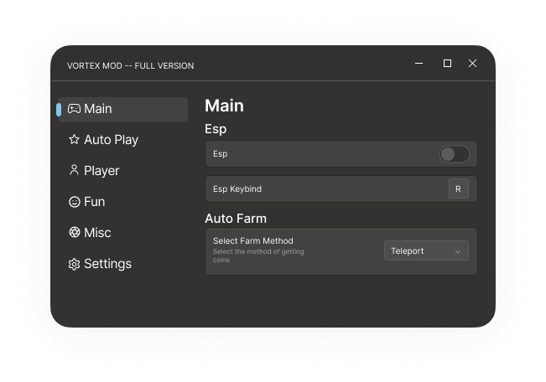Click the gear icon beside Settings
Image resolution: width=546 pixels, height=382 pixels.
tap(74, 264)
